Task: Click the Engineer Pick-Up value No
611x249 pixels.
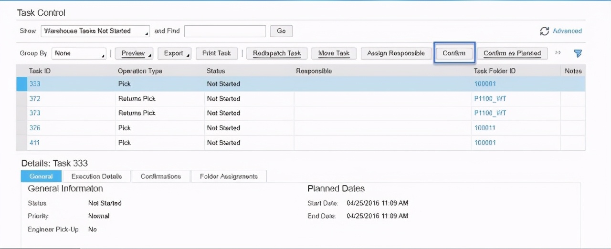Action: tap(93, 229)
